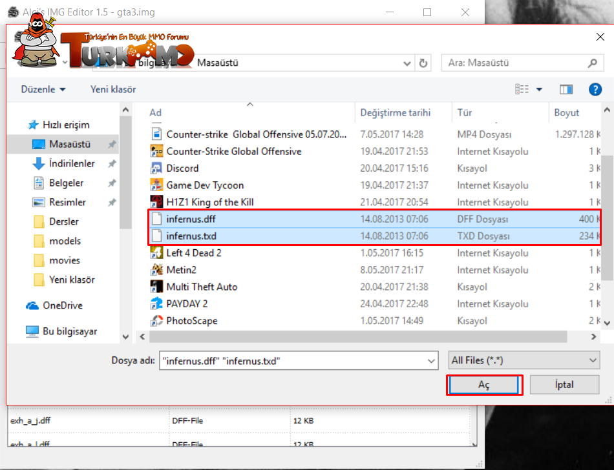The image size is (614, 470).
Task: Click file list scroll up arrow
Action: pos(608,110)
